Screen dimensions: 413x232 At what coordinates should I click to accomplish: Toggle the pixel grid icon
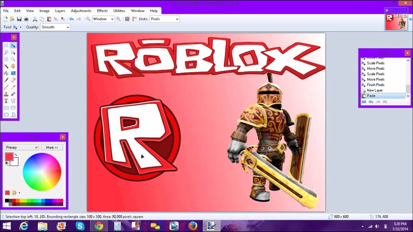[x=127, y=19]
